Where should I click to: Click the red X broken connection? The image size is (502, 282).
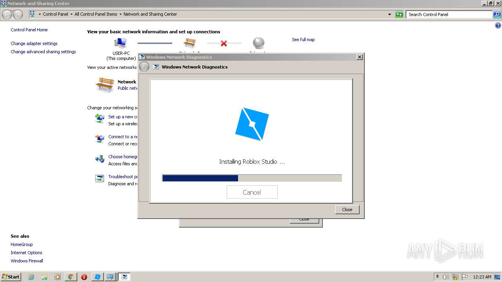coord(224,43)
